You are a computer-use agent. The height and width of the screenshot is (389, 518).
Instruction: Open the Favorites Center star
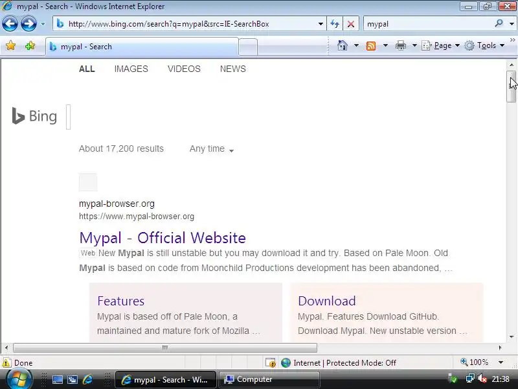[x=10, y=45]
